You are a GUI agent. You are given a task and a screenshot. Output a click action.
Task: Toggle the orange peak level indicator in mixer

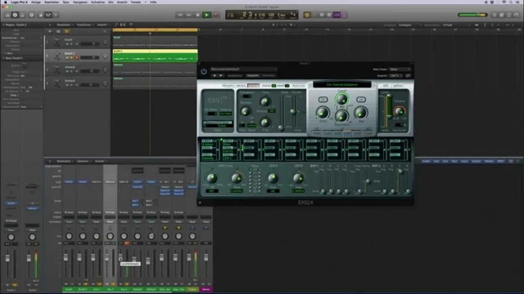(127, 243)
